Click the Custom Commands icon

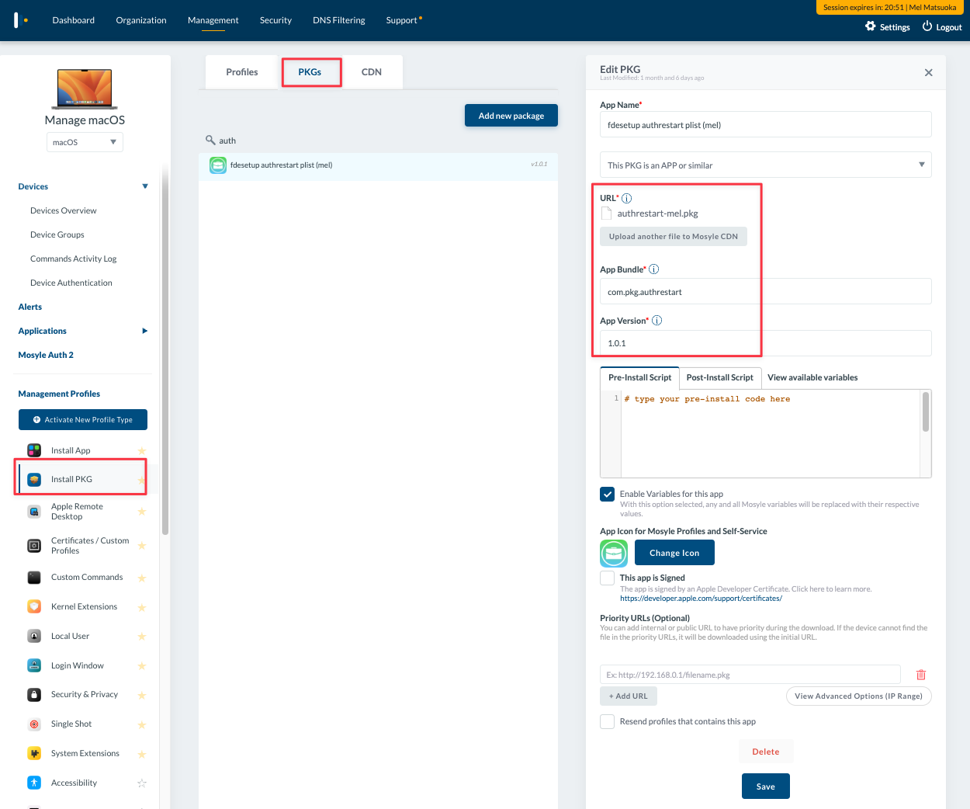(x=34, y=577)
